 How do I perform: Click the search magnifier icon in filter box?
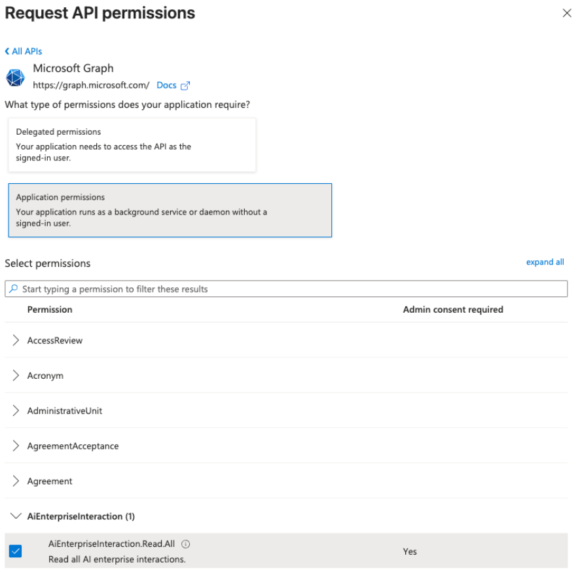tap(13, 289)
